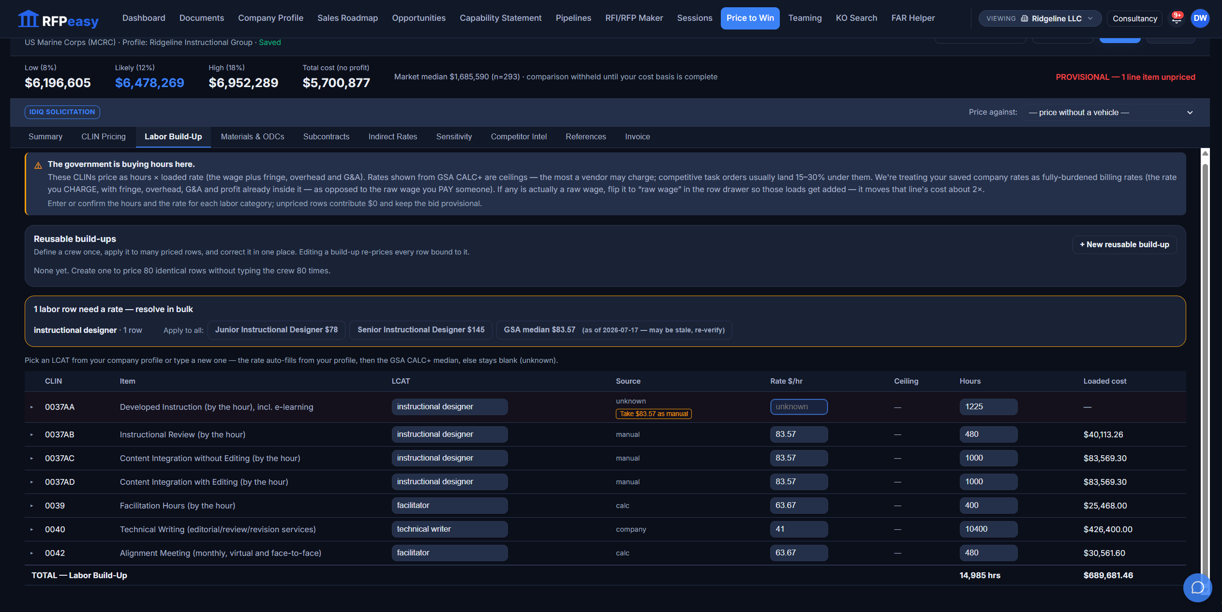Click Take $83.57 as manual chip
1222x612 pixels.
654,414
